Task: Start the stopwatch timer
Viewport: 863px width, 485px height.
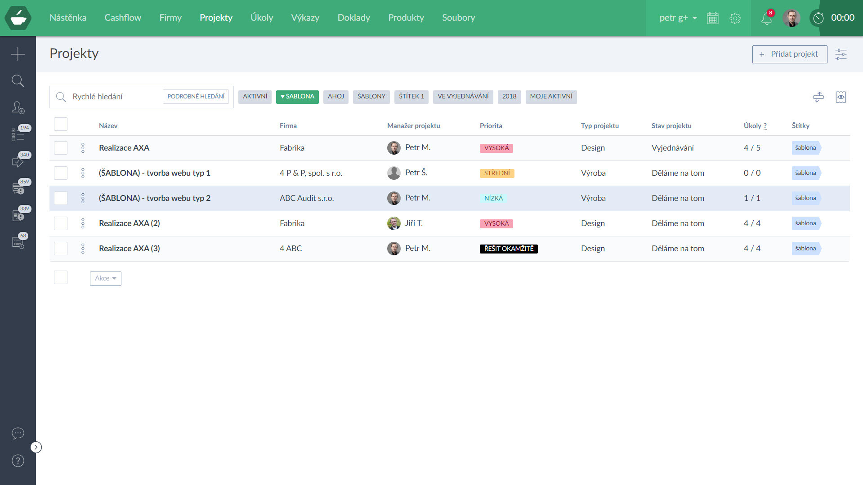Action: point(818,18)
